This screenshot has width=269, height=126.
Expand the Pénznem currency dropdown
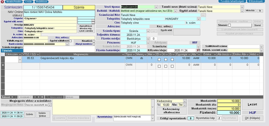click(x=148, y=42)
